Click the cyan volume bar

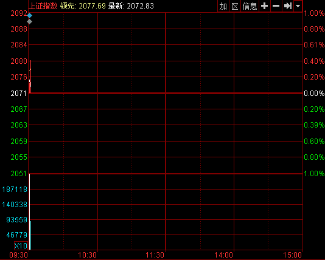30,235
